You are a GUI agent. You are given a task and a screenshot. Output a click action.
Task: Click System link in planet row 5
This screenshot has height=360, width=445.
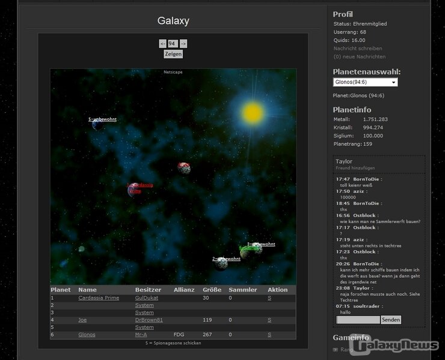(x=144, y=327)
